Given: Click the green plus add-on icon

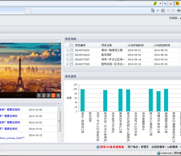Looking at the screenshot, I should coord(155,3).
